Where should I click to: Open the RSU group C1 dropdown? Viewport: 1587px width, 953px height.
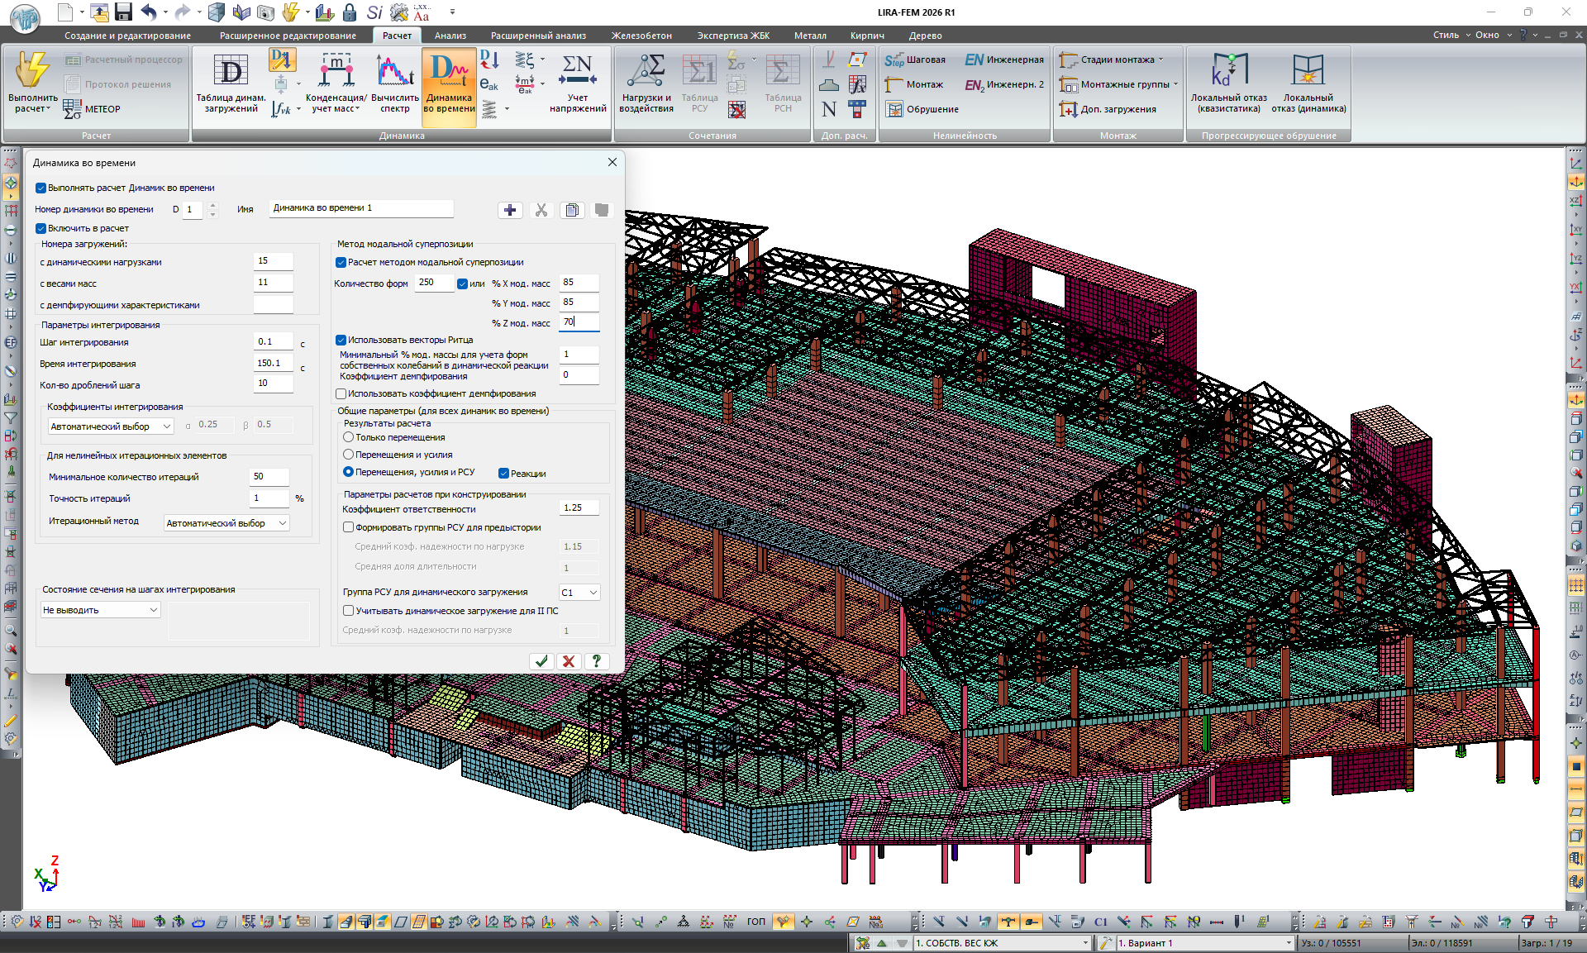pyautogui.click(x=579, y=593)
